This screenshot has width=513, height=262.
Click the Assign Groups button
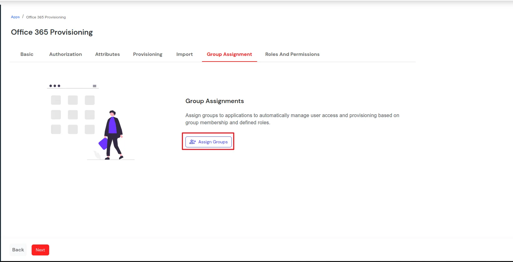coord(208,142)
